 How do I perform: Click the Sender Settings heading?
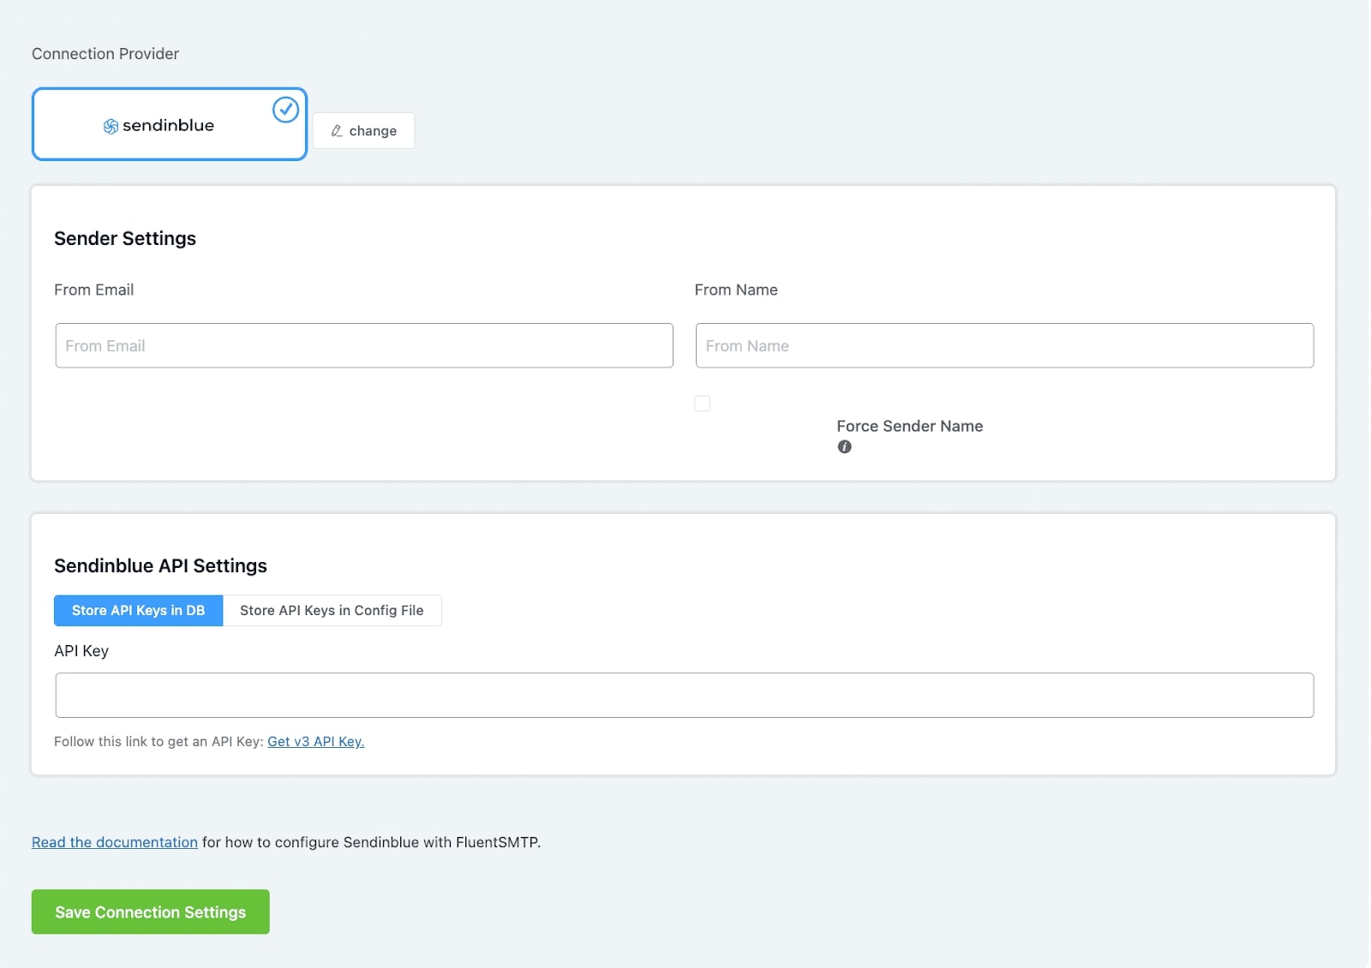(125, 238)
